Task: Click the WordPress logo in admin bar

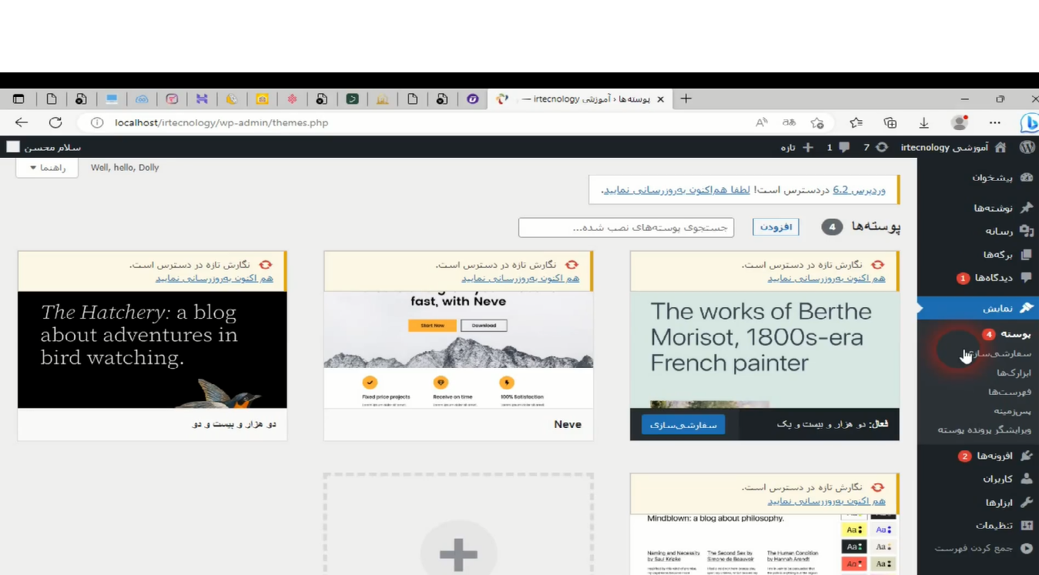Action: (x=1027, y=147)
